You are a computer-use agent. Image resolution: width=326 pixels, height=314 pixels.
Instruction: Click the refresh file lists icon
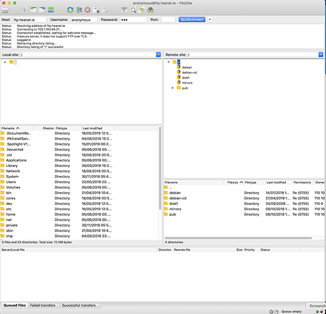click(70, 10)
